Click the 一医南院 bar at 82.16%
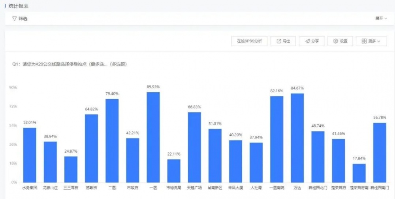This screenshot has height=199, width=395. pyautogui.click(x=276, y=139)
